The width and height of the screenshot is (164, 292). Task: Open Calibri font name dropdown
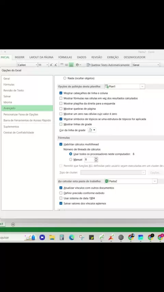pos(36,65)
